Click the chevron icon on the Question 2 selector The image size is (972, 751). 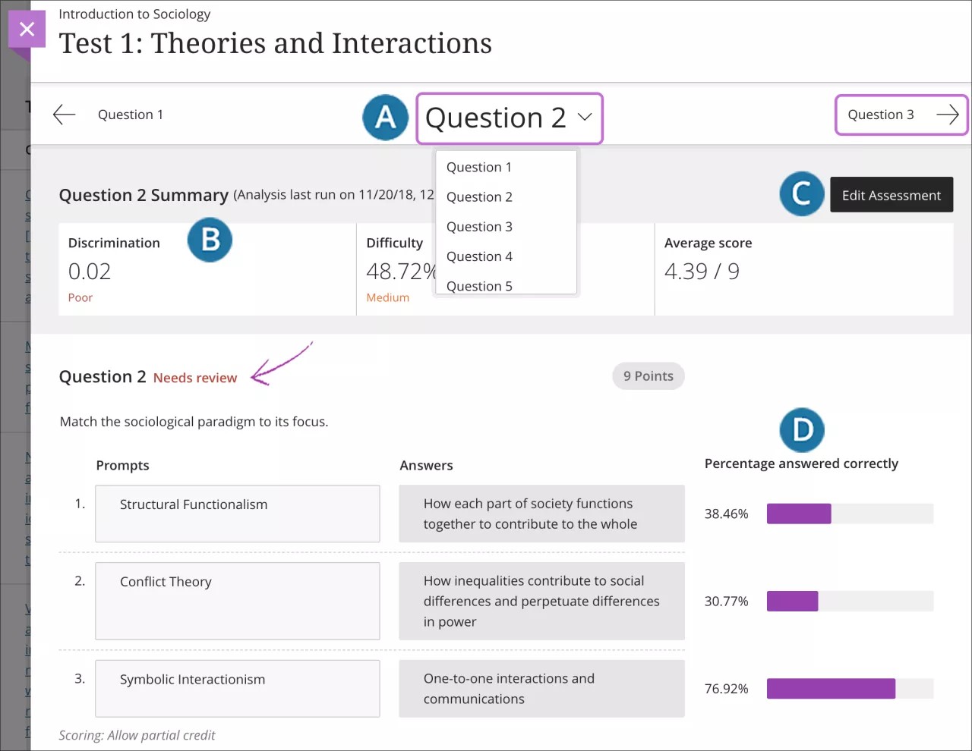(x=583, y=118)
